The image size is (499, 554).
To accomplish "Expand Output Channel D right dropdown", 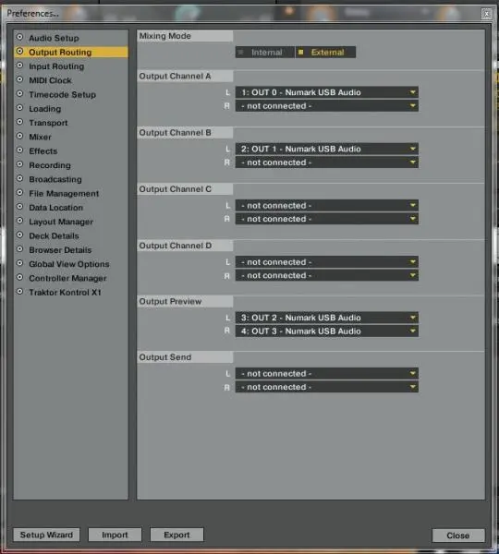I will pyautogui.click(x=327, y=275).
